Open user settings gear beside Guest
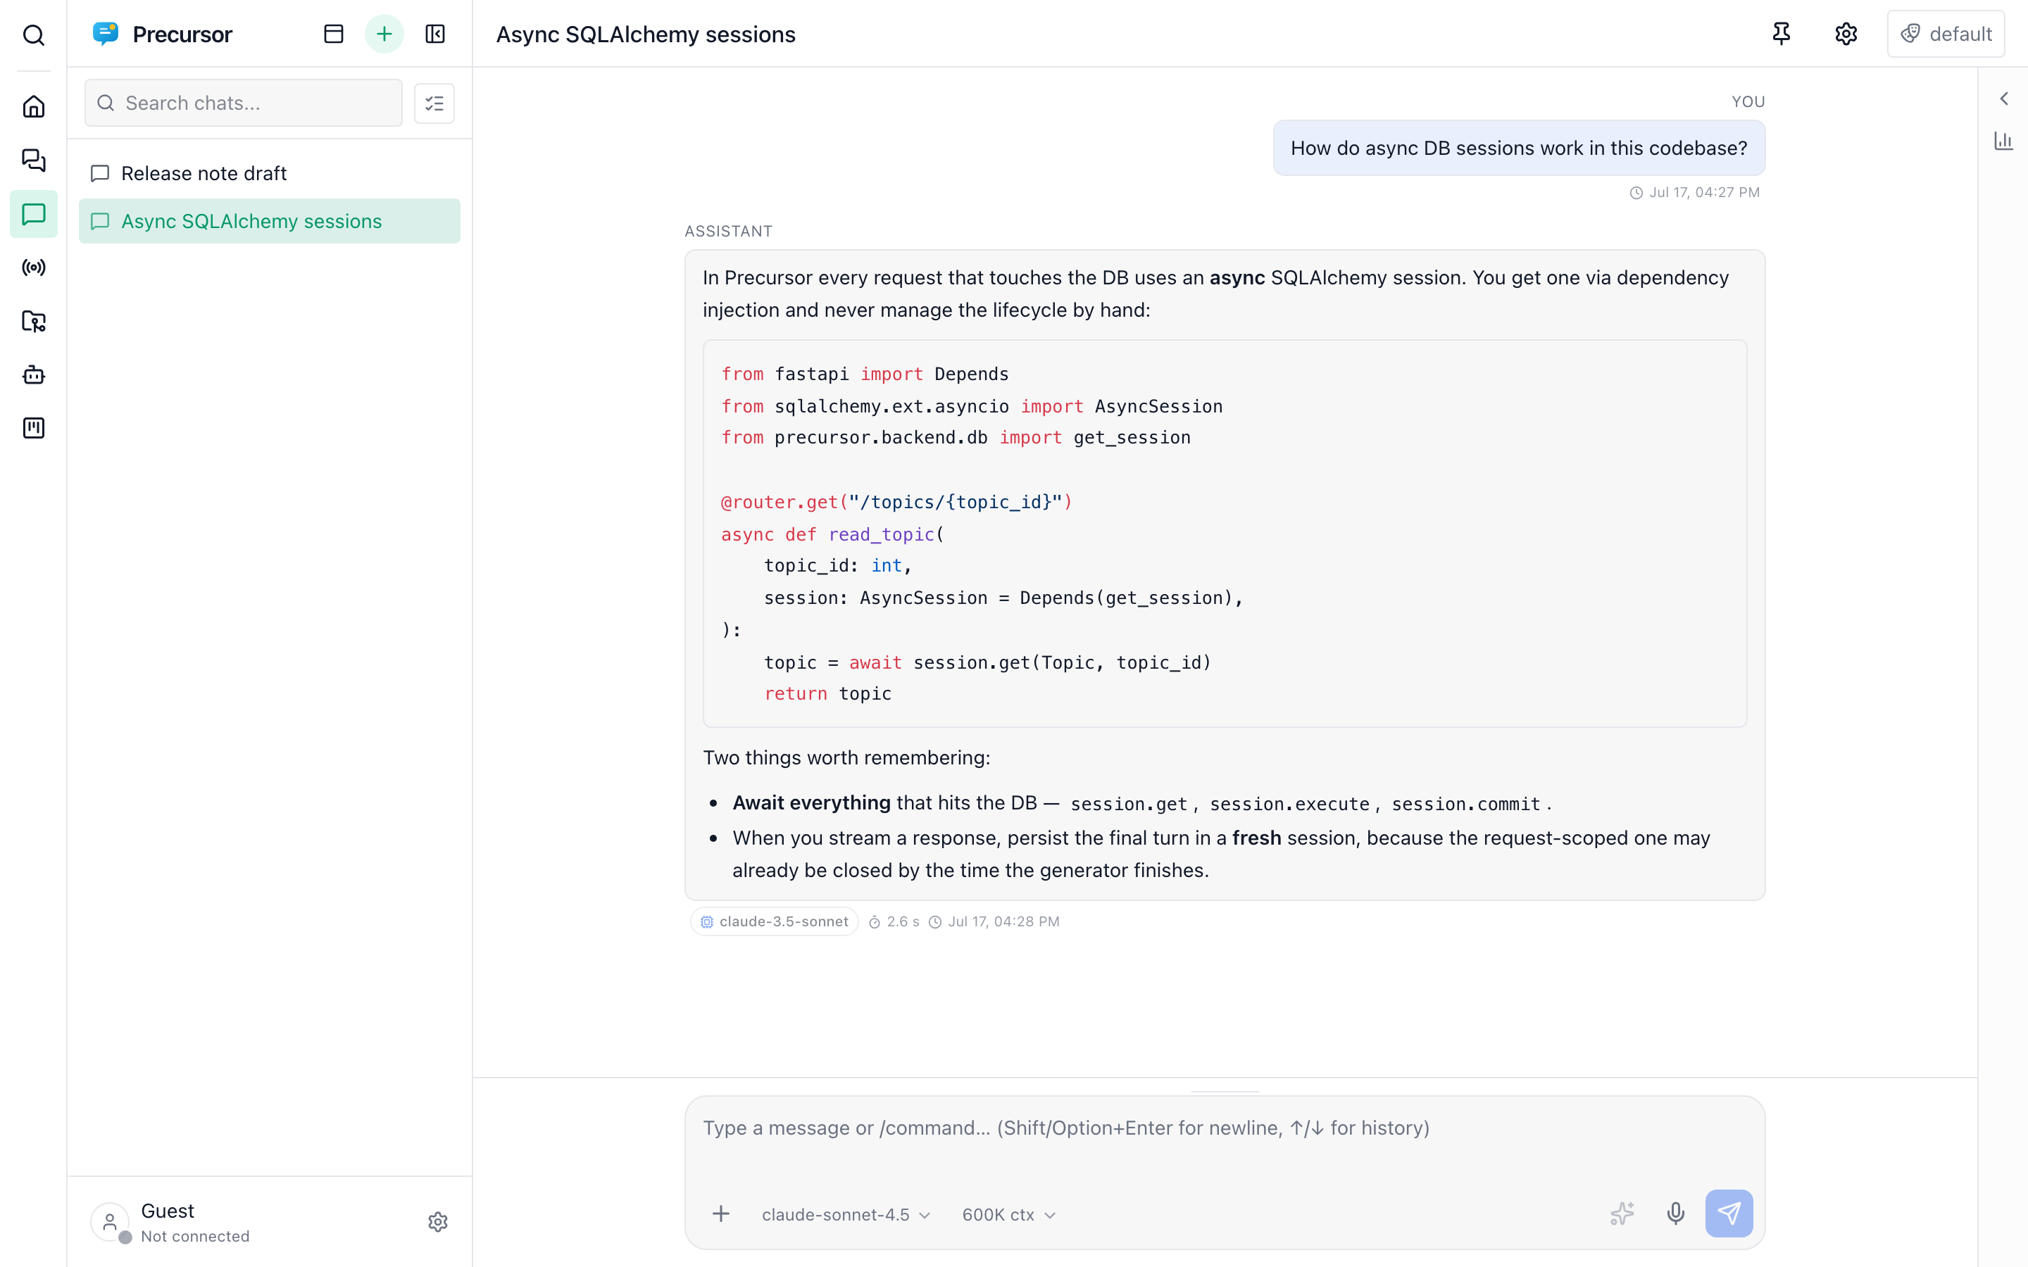The image size is (2028, 1267). click(437, 1222)
